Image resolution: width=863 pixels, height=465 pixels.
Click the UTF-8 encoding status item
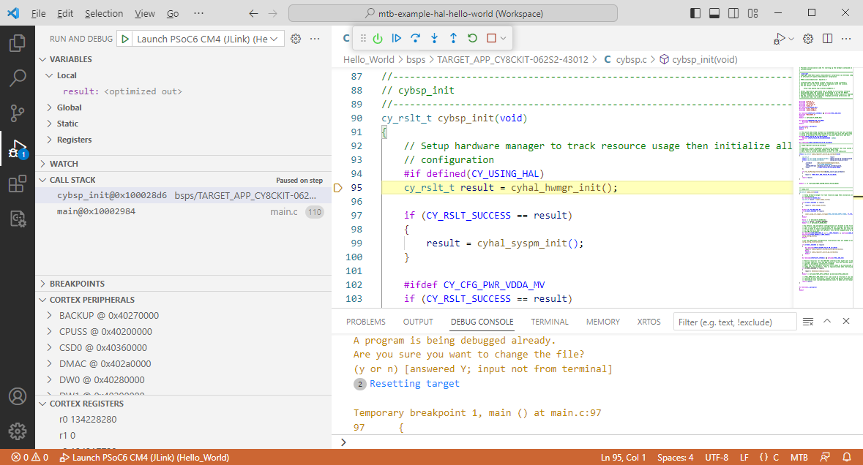coord(717,457)
